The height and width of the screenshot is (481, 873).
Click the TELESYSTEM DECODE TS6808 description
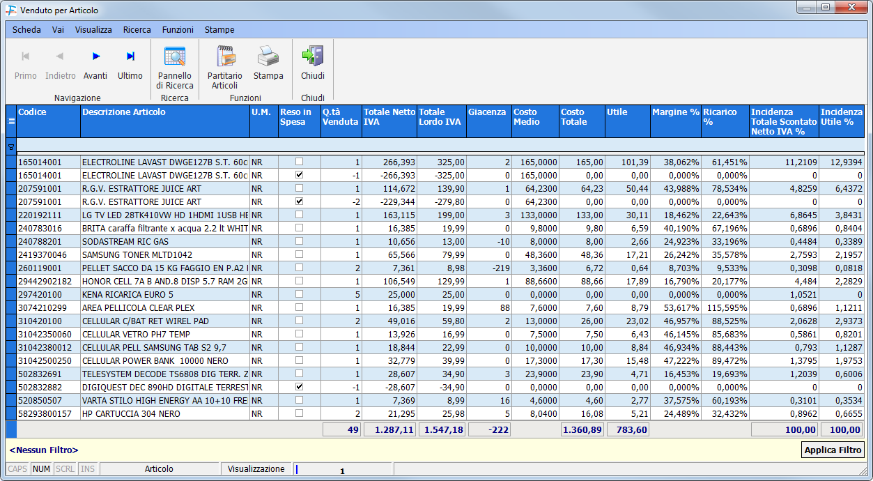[x=165, y=374]
